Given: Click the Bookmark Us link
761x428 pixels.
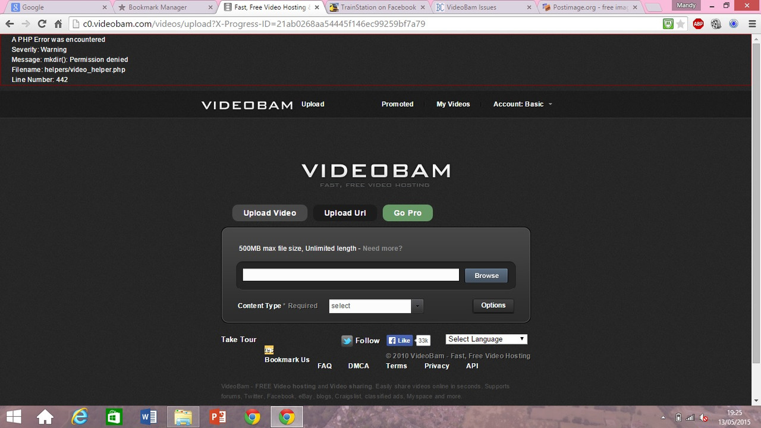Looking at the screenshot, I should coord(287,360).
